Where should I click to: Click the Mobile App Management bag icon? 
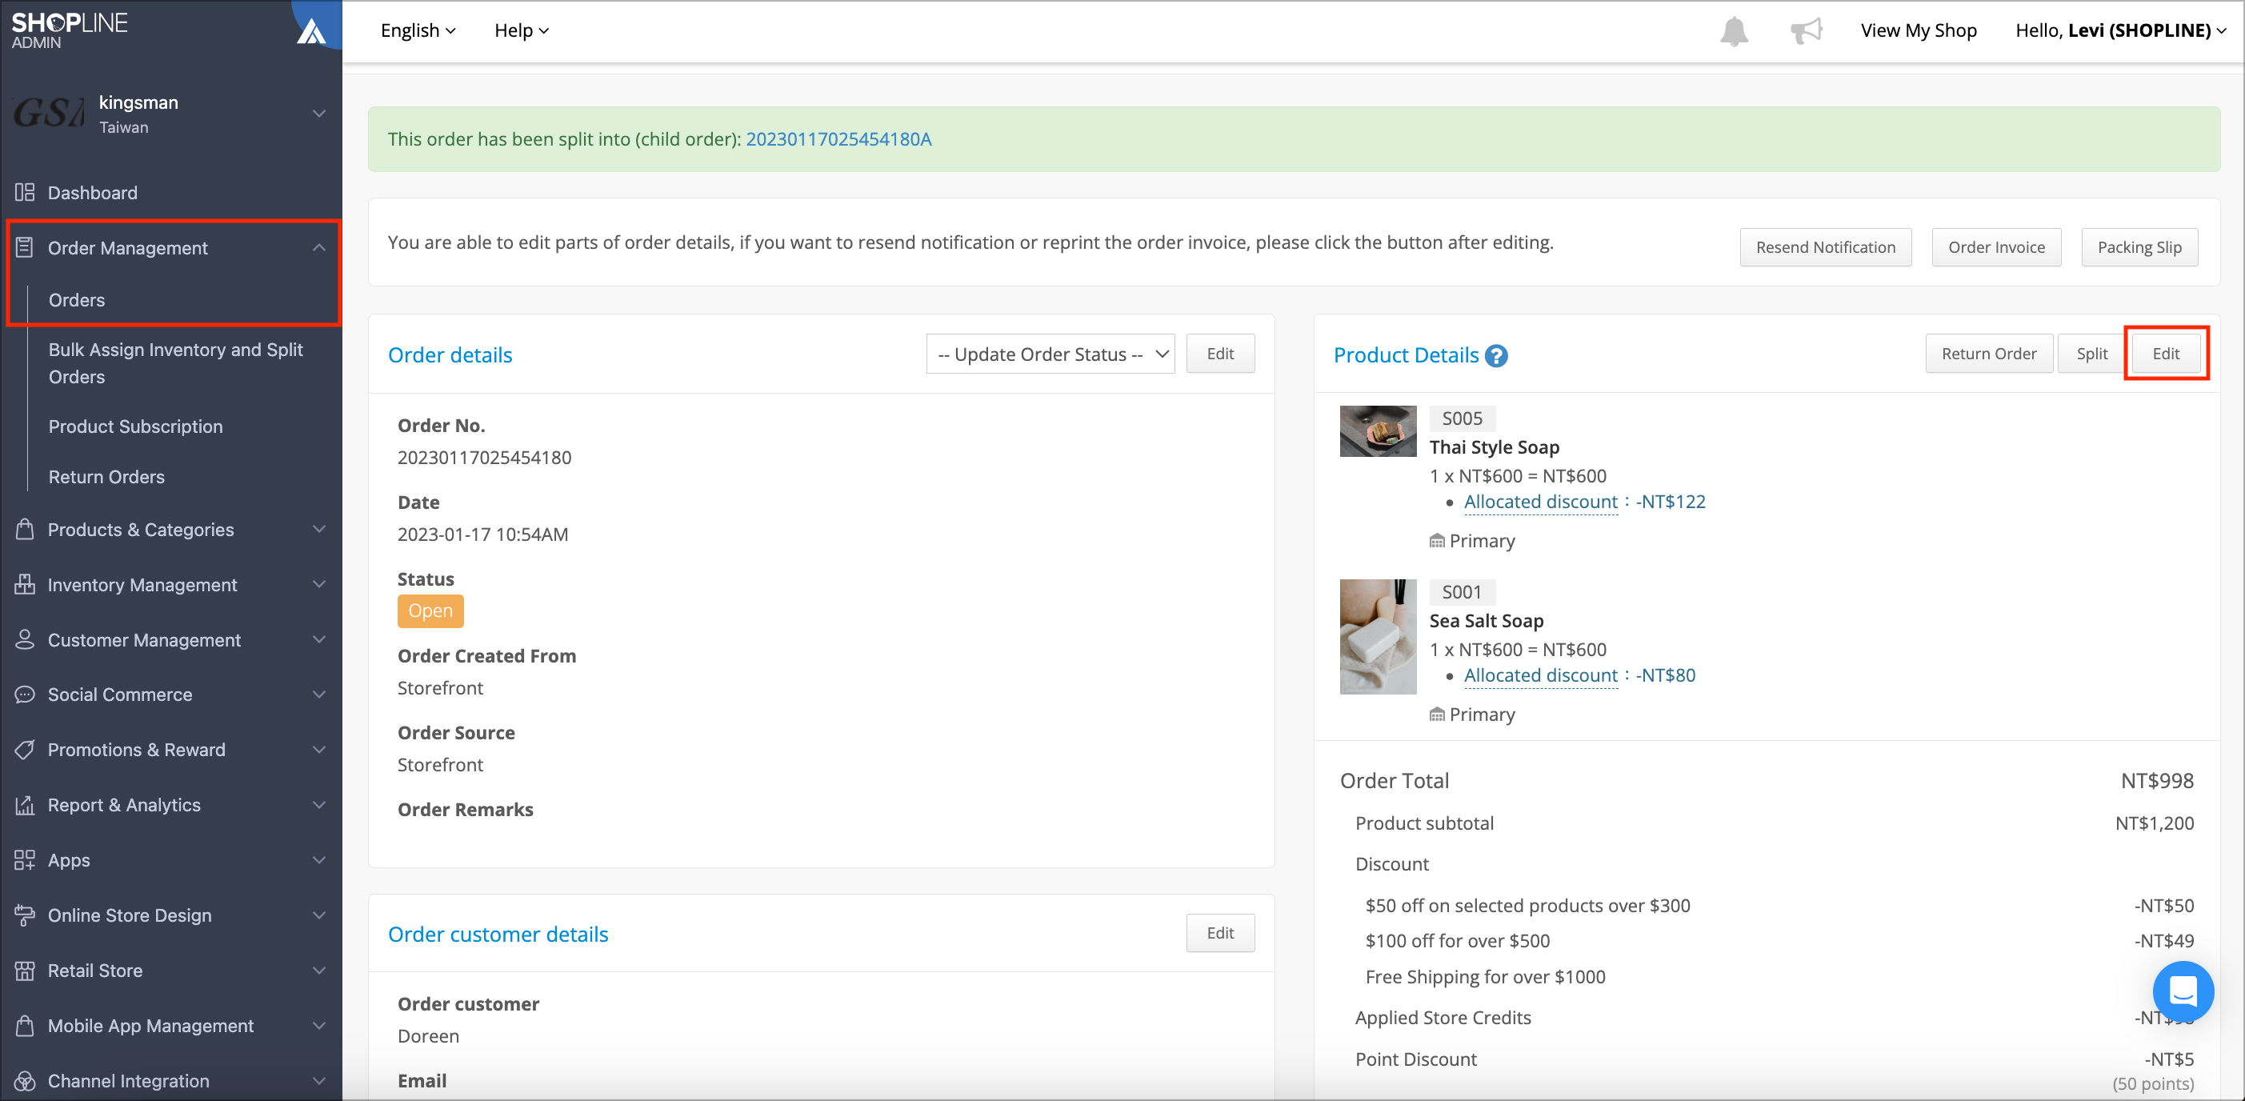[x=24, y=1025]
